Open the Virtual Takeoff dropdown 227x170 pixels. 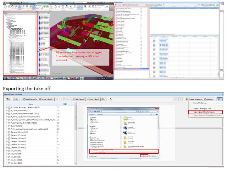tap(46, 99)
